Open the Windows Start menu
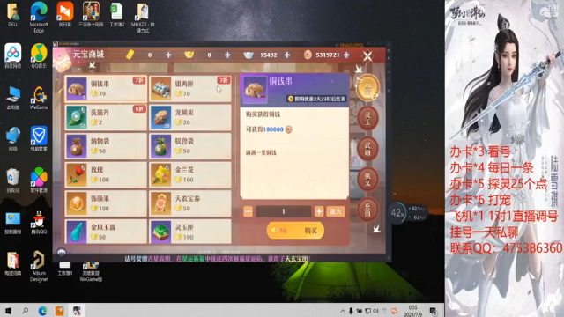The height and width of the screenshot is (317, 564). (x=8, y=311)
